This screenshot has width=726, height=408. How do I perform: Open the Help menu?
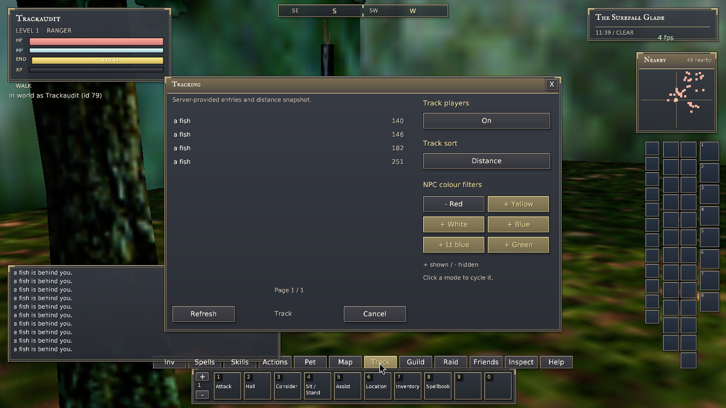[556, 362]
